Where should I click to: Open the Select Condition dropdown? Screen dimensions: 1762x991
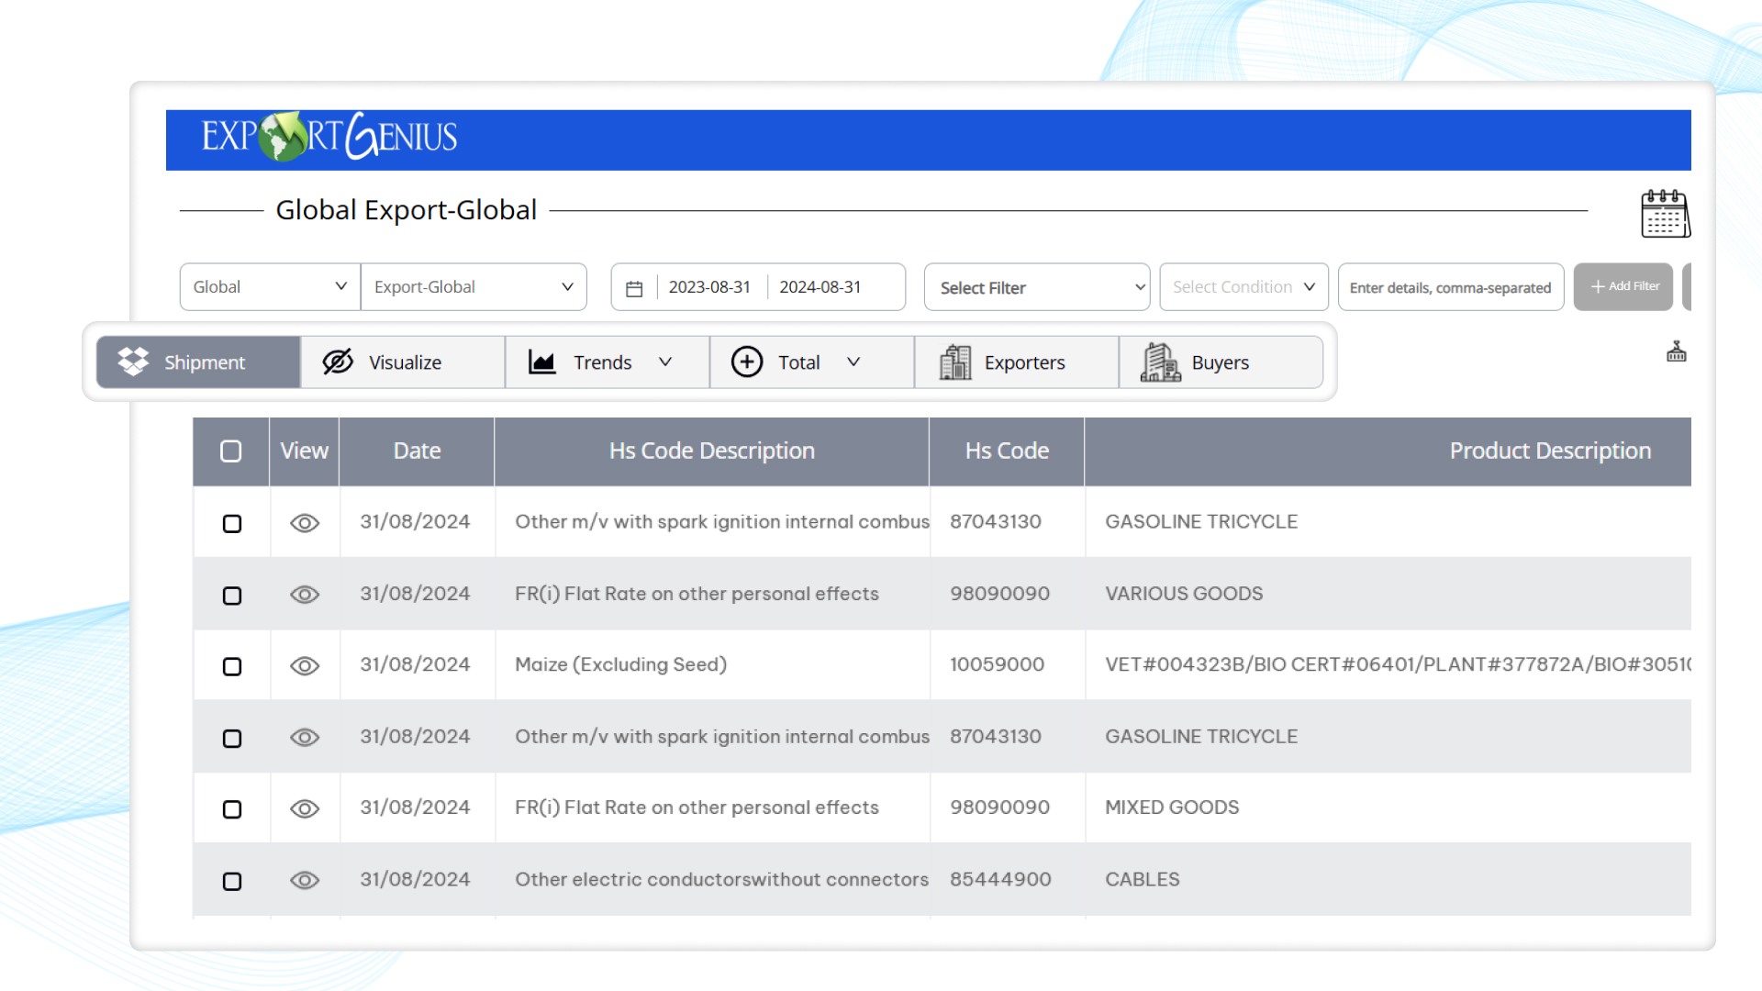coord(1243,286)
